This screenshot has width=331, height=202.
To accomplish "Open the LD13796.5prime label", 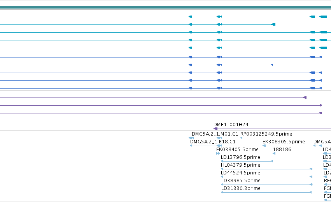I will (x=240, y=157).
